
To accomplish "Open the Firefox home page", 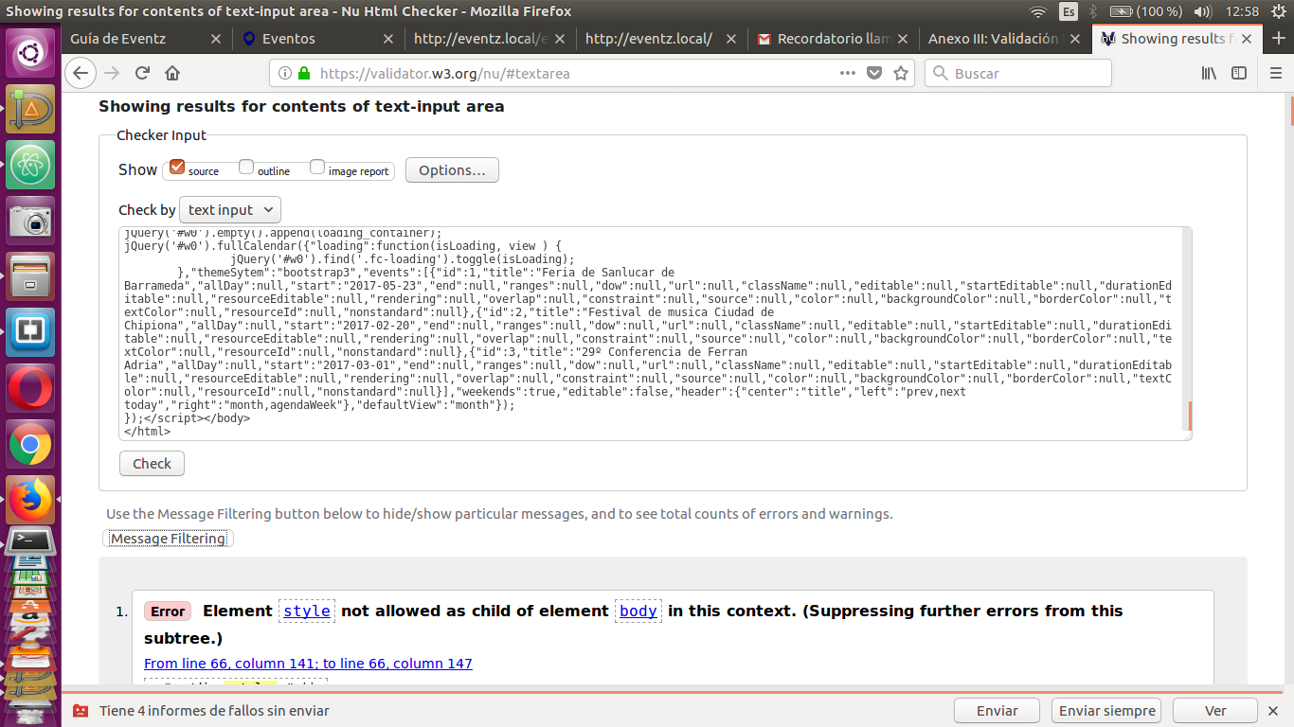I will coord(172,73).
